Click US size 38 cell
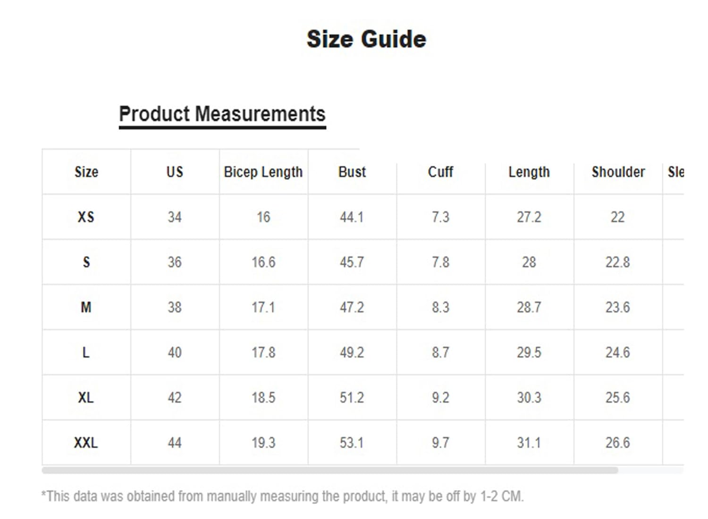 [x=175, y=308]
